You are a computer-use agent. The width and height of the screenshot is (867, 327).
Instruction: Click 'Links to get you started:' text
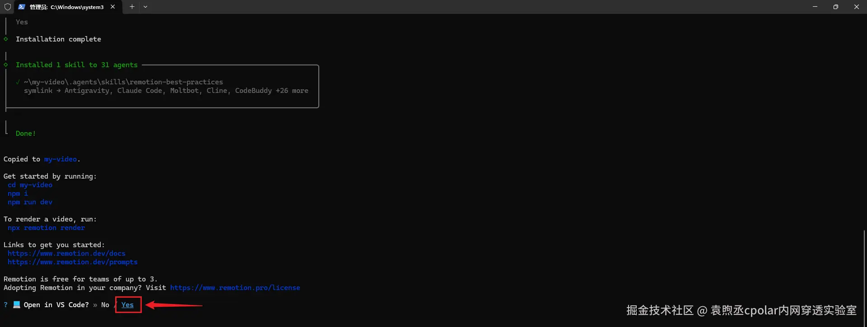[x=54, y=245]
